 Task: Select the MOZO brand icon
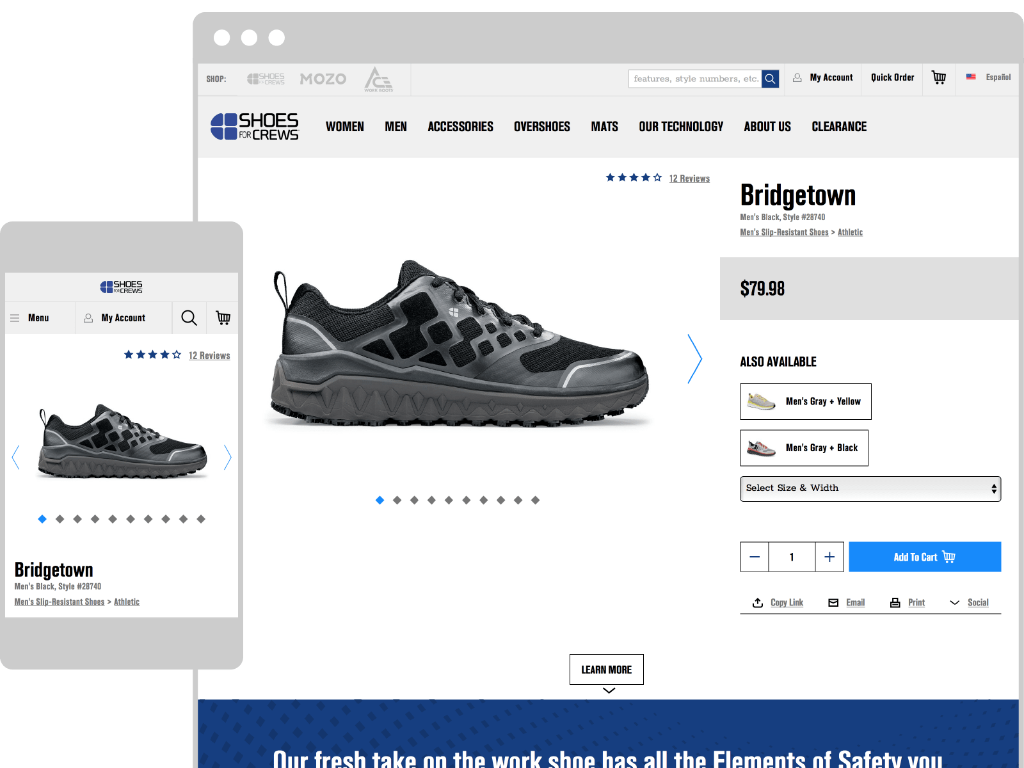click(x=323, y=78)
